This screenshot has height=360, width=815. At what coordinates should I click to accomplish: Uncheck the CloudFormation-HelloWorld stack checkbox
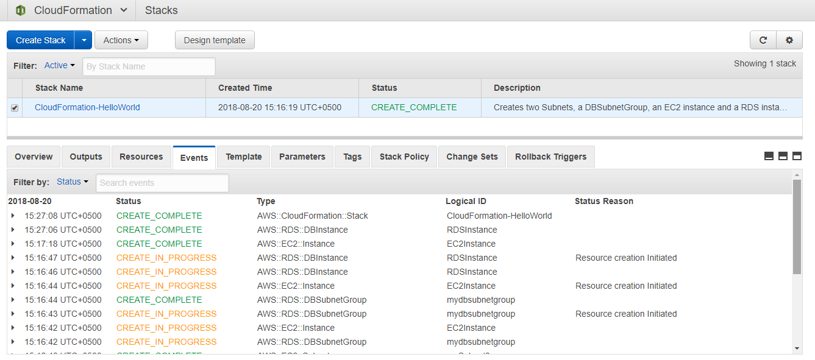click(14, 107)
